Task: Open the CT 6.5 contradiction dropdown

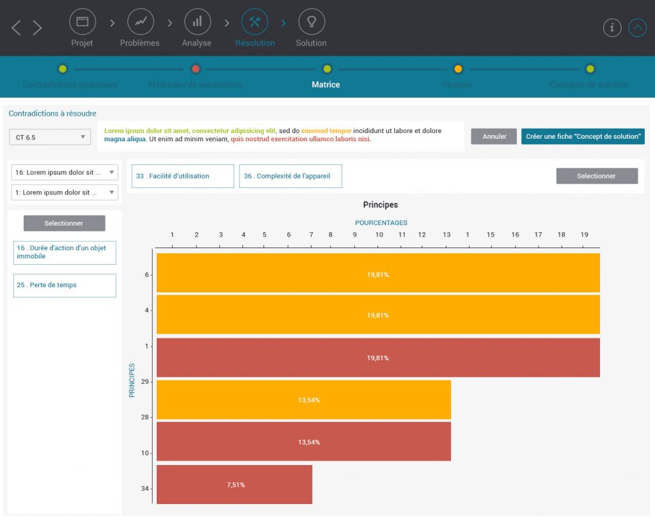Action: coord(50,137)
